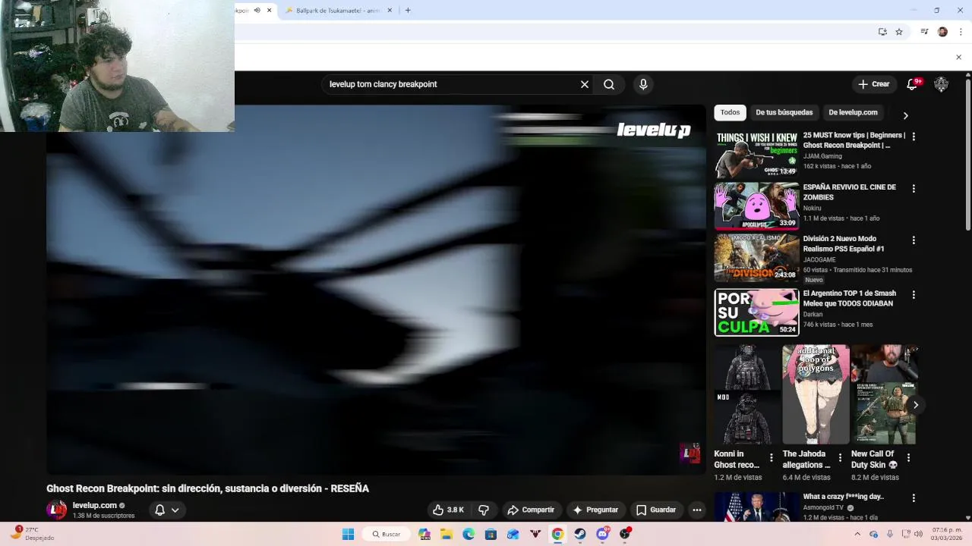This screenshot has width=972, height=546.
Task: Open Steam from the taskbar
Action: point(580,534)
